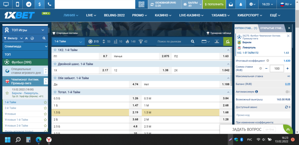299x145 pixels.
Task: Remove Бернли - Ливерпуль bet from coupon
Action: click(x=288, y=36)
